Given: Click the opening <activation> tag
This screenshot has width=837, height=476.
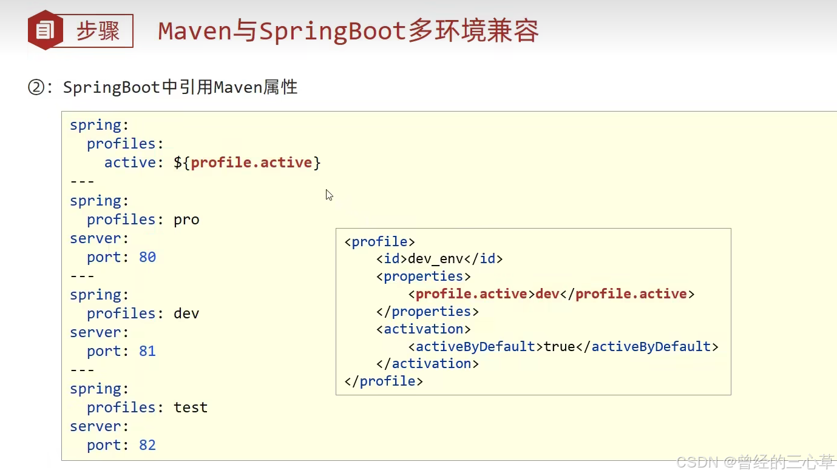Looking at the screenshot, I should 423,329.
